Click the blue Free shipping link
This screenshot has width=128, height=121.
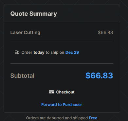point(93,118)
